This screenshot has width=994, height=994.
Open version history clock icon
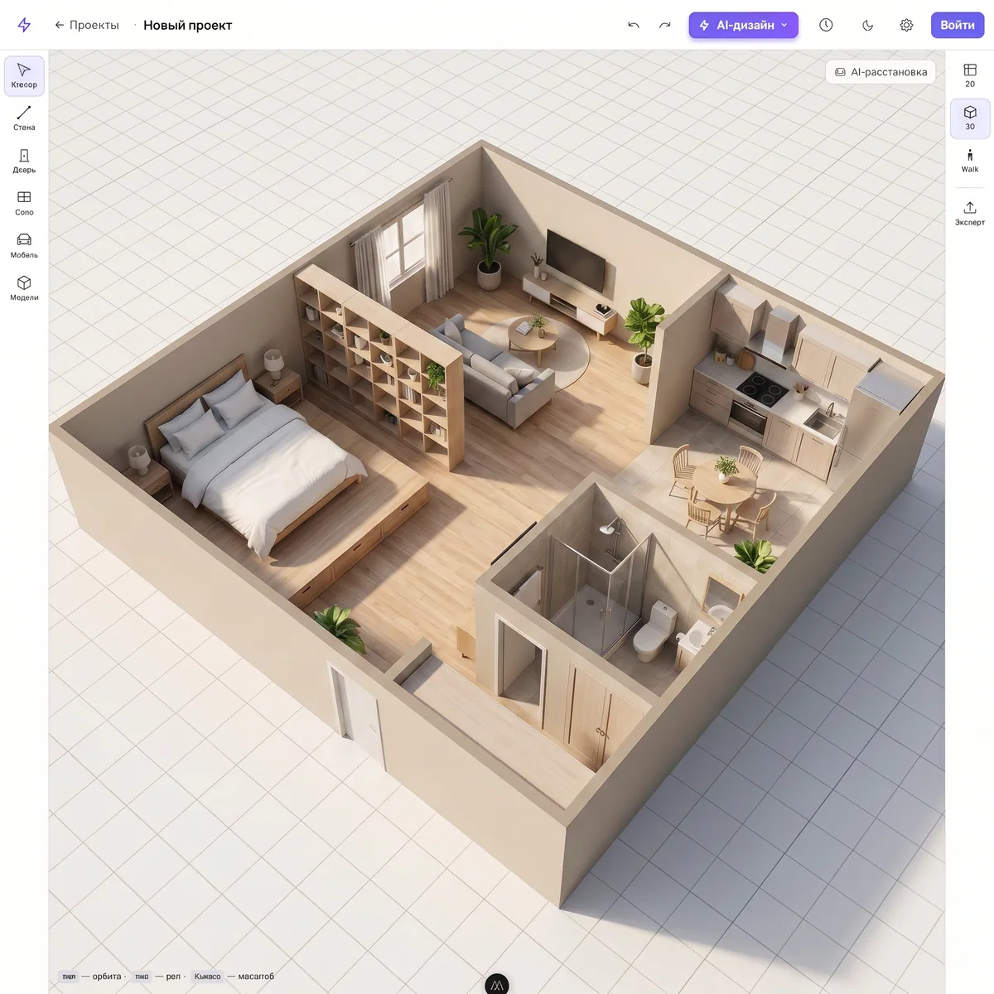tap(826, 25)
